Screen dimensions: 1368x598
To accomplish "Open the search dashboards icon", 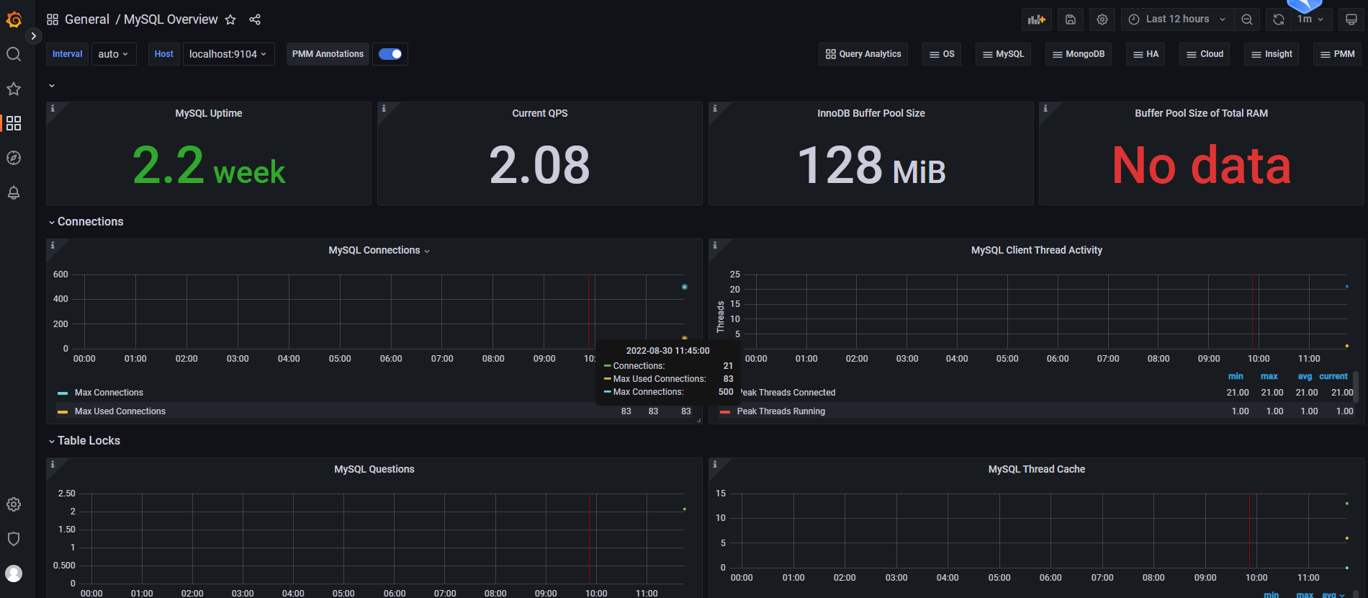I will coord(14,54).
